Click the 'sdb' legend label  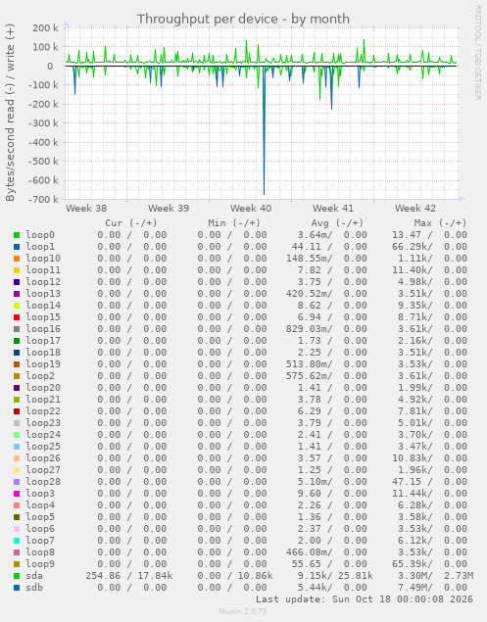tap(34, 588)
